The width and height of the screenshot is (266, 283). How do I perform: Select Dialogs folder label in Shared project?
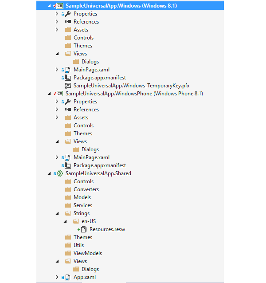click(x=90, y=269)
